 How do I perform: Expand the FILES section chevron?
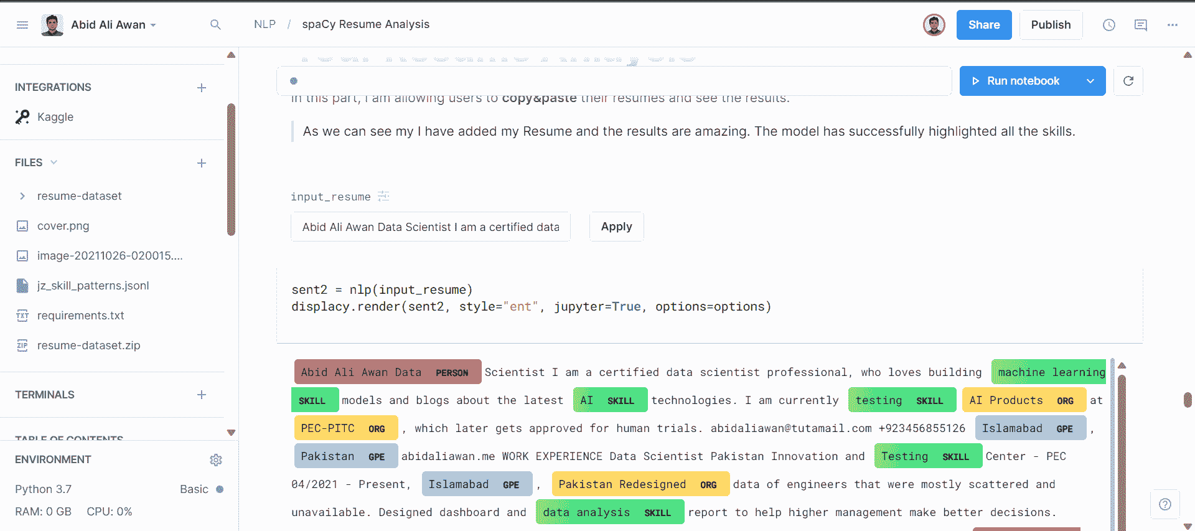[x=54, y=162]
